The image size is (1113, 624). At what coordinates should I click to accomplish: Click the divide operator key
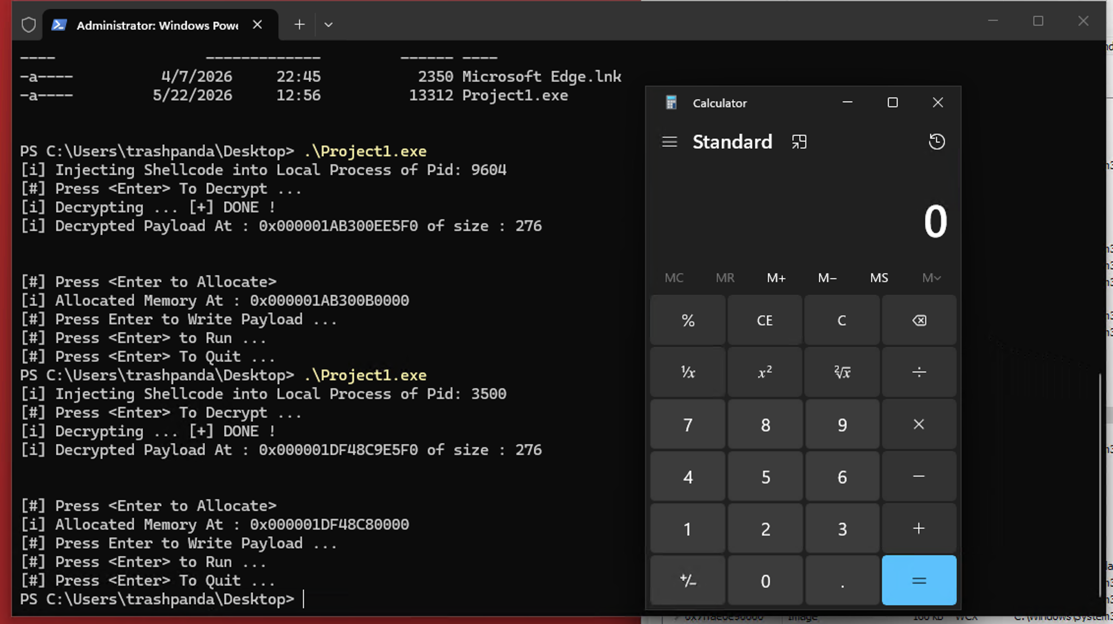(919, 372)
